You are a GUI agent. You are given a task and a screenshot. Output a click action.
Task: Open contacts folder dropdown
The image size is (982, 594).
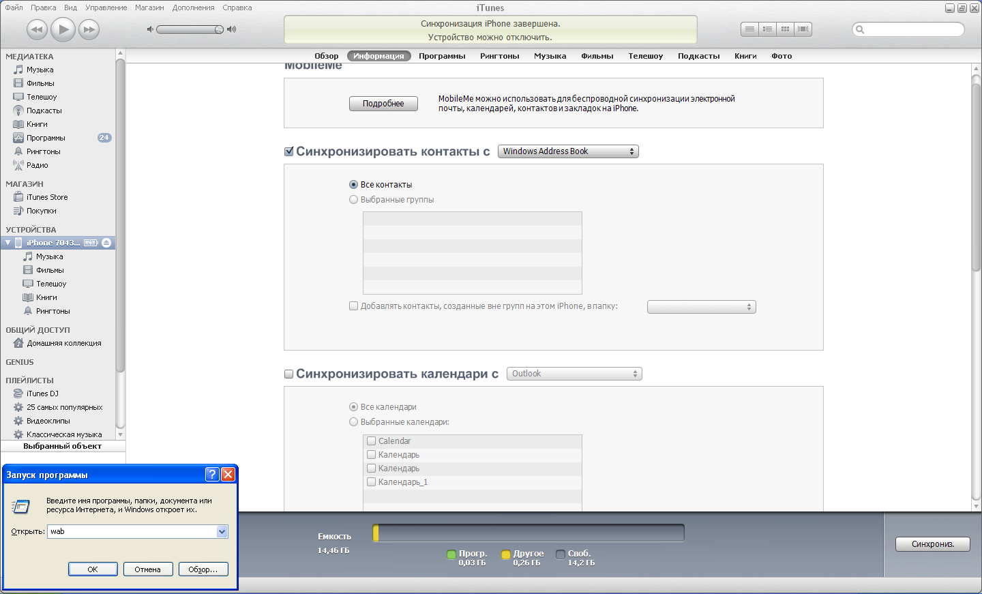coord(702,307)
